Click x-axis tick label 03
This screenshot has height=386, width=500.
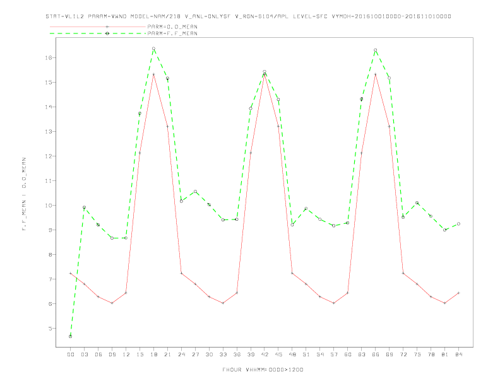tap(84, 354)
